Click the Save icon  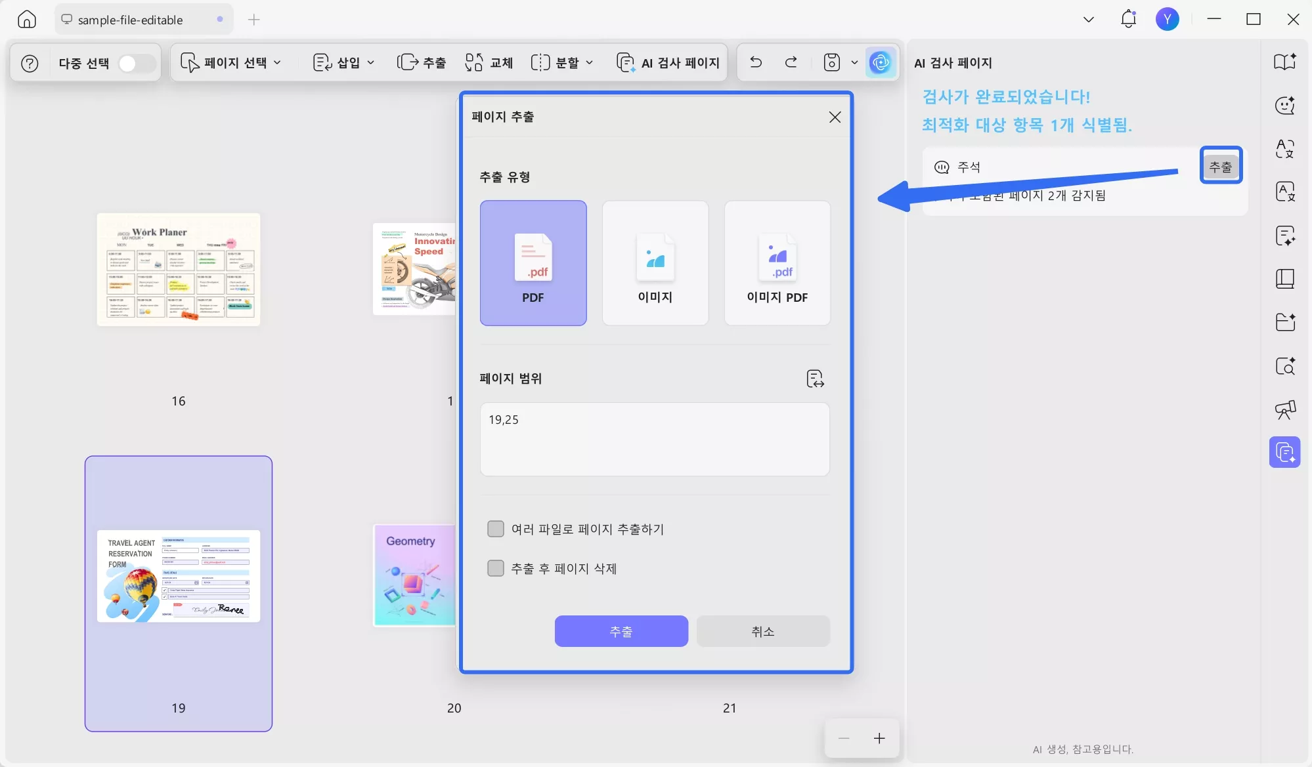click(x=831, y=62)
